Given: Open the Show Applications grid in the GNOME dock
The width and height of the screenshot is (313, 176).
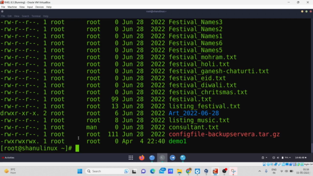Looking at the screenshot, I should point(131,157).
